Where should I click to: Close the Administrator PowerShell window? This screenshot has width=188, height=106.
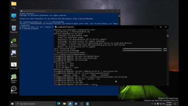117,11
